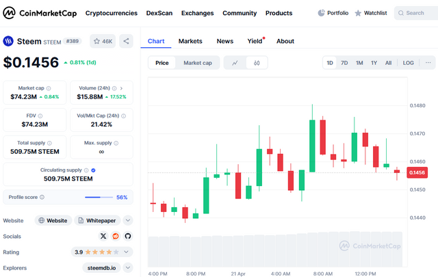Viewport: 438px width, 277px height.
Task: Open the DexScan menu
Action: 159,13
